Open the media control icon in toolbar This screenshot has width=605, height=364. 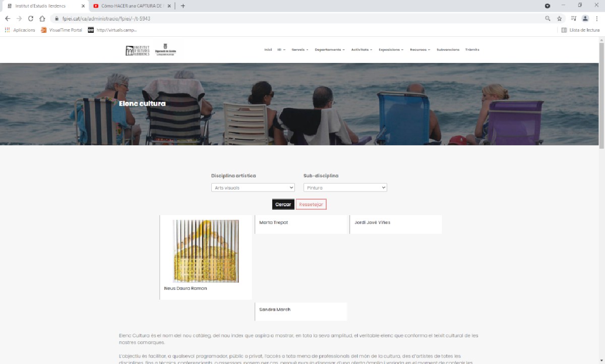574,19
